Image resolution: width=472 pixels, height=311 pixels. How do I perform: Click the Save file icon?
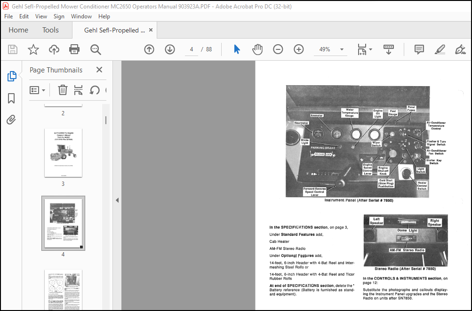coord(13,49)
